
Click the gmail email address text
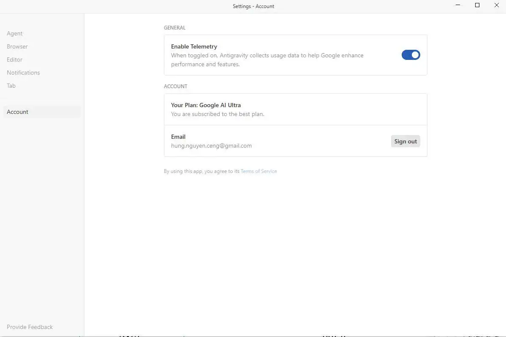(211, 146)
